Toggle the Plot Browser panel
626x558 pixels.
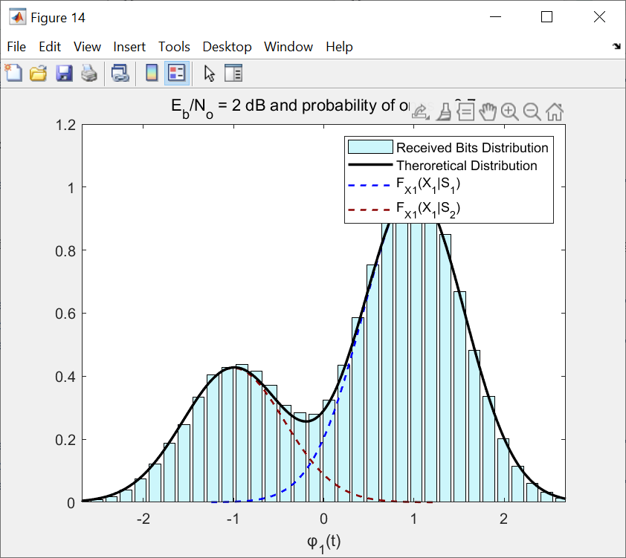point(233,73)
